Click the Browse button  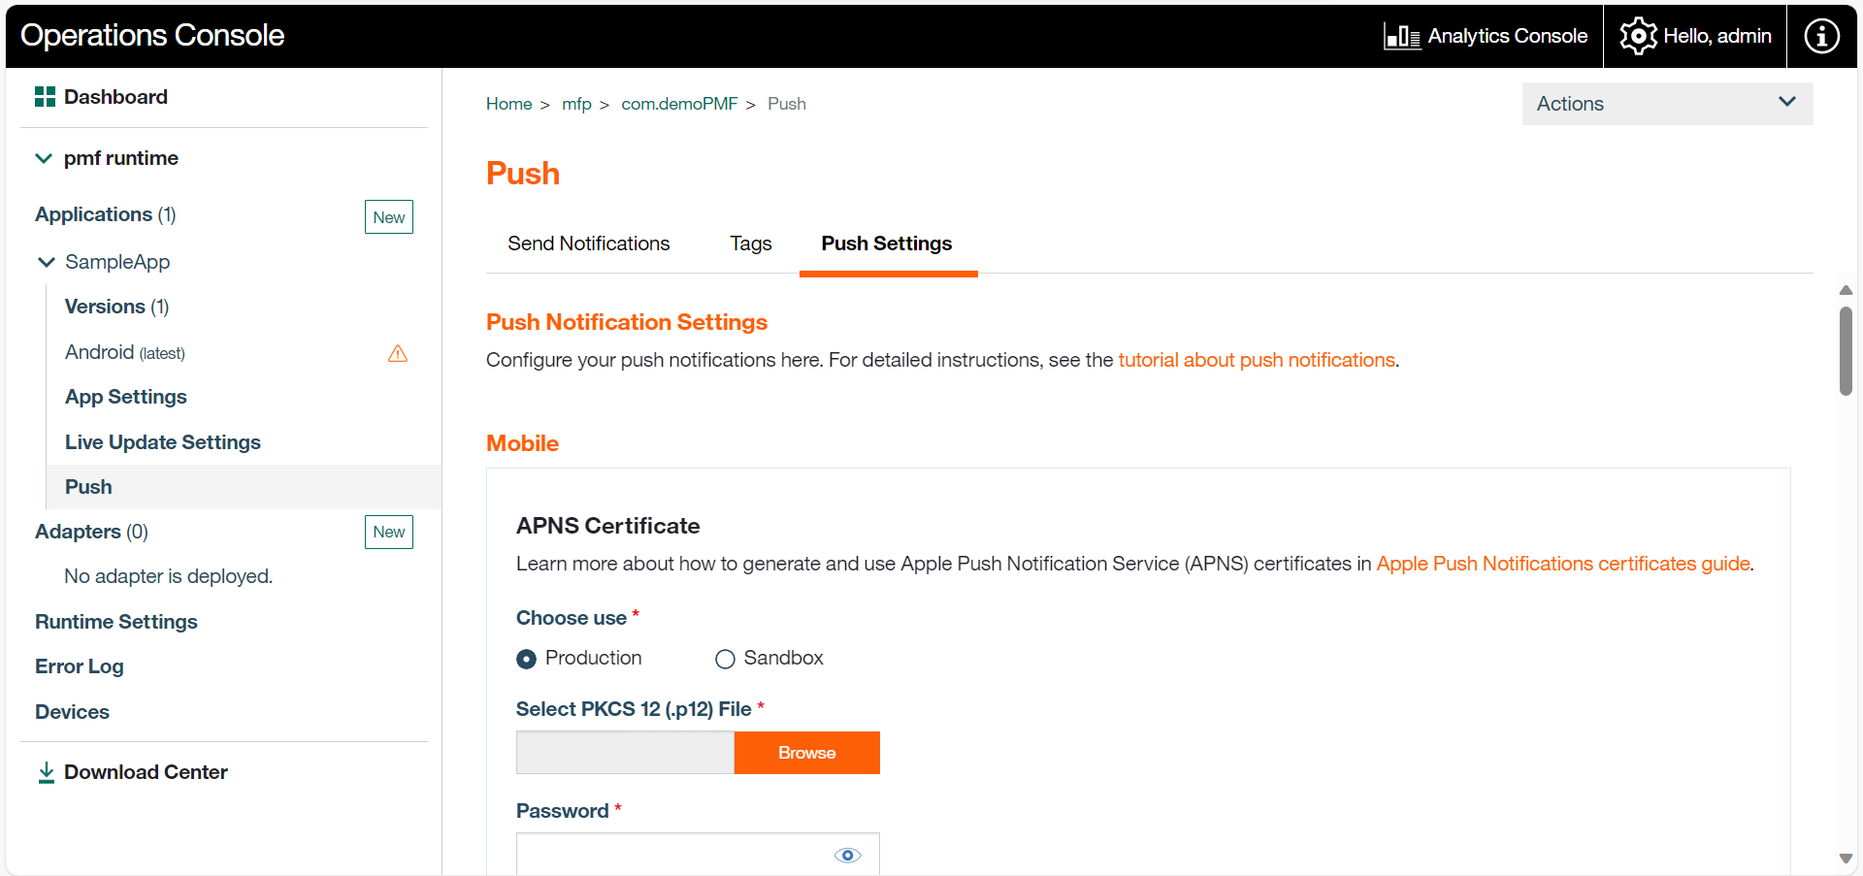click(807, 753)
